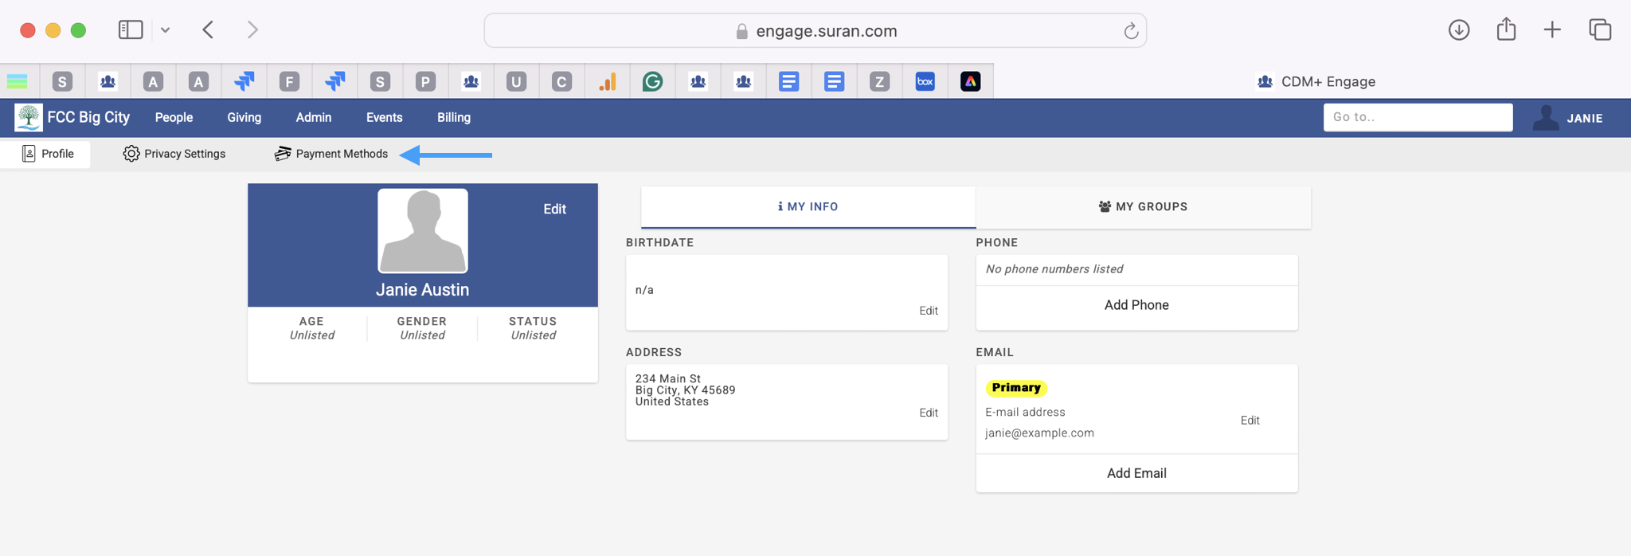The width and height of the screenshot is (1631, 556).
Task: Click the Safari share icon
Action: pos(1505,30)
